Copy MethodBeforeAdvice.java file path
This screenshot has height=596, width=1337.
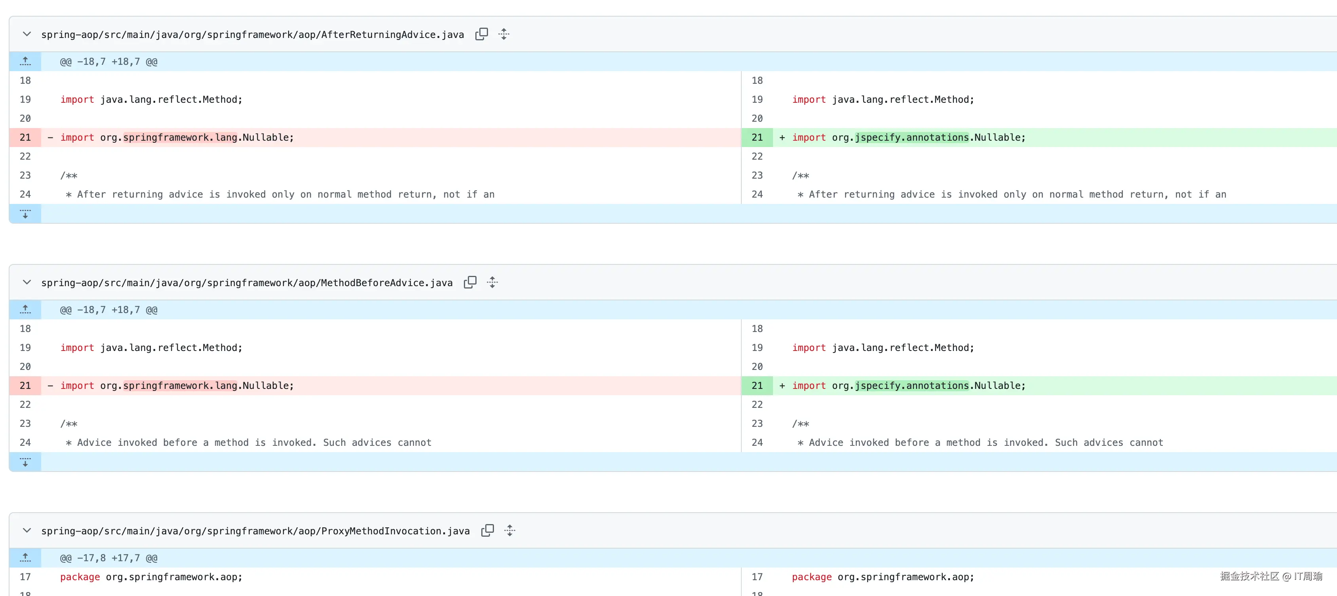pos(470,283)
